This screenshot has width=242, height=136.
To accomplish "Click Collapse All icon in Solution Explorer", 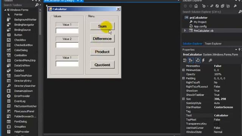I will click(222, 6).
